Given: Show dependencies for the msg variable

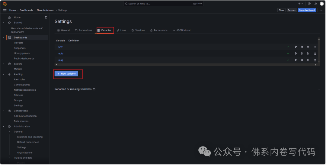Looking at the screenshot, I should click(296, 60).
